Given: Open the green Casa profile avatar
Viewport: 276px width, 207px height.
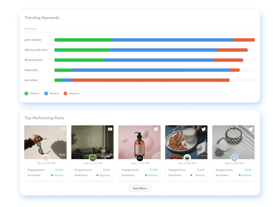Looking at the screenshot, I should click(92, 158).
